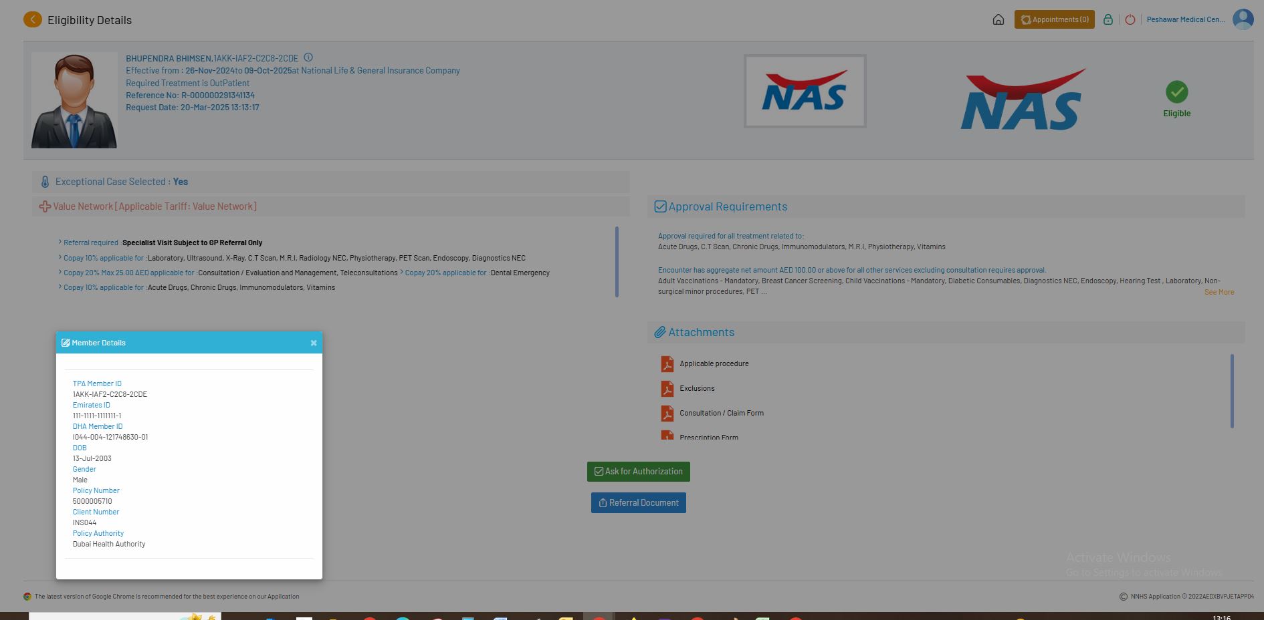
Task: Select the boxed NAS logo
Action: tap(805, 91)
